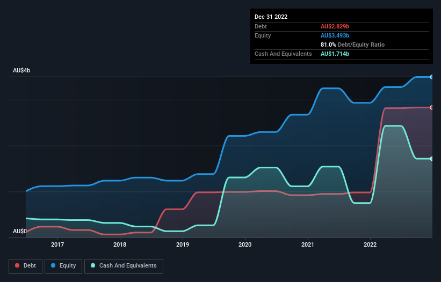Click the 2017 x-axis label
The image size is (441, 282).
point(57,244)
